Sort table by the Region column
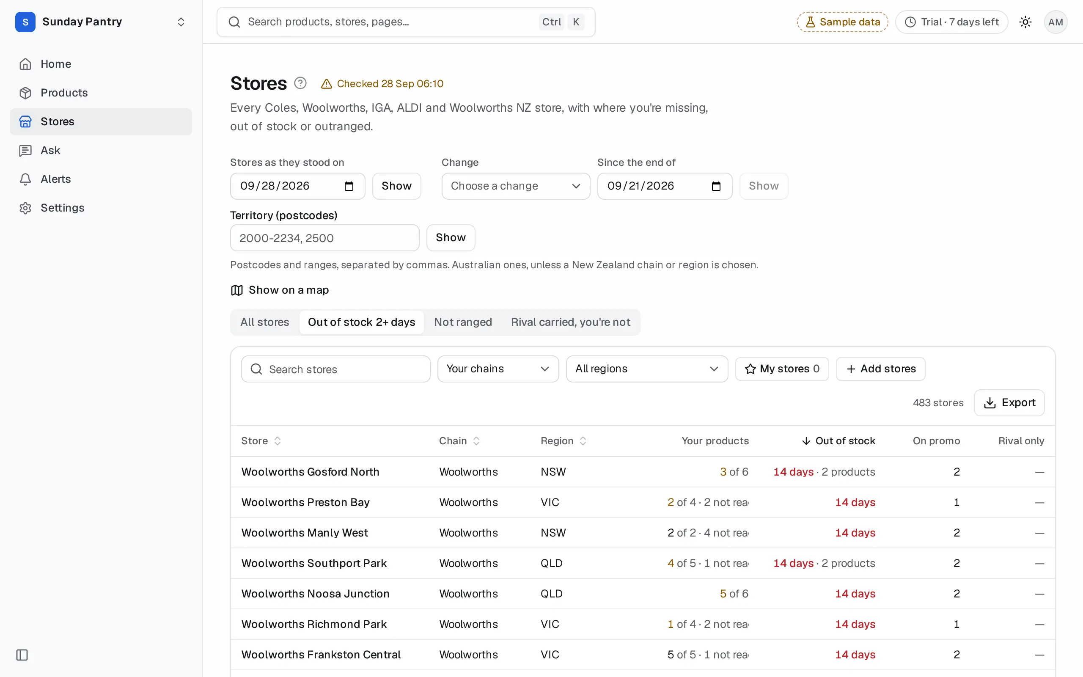 563,441
